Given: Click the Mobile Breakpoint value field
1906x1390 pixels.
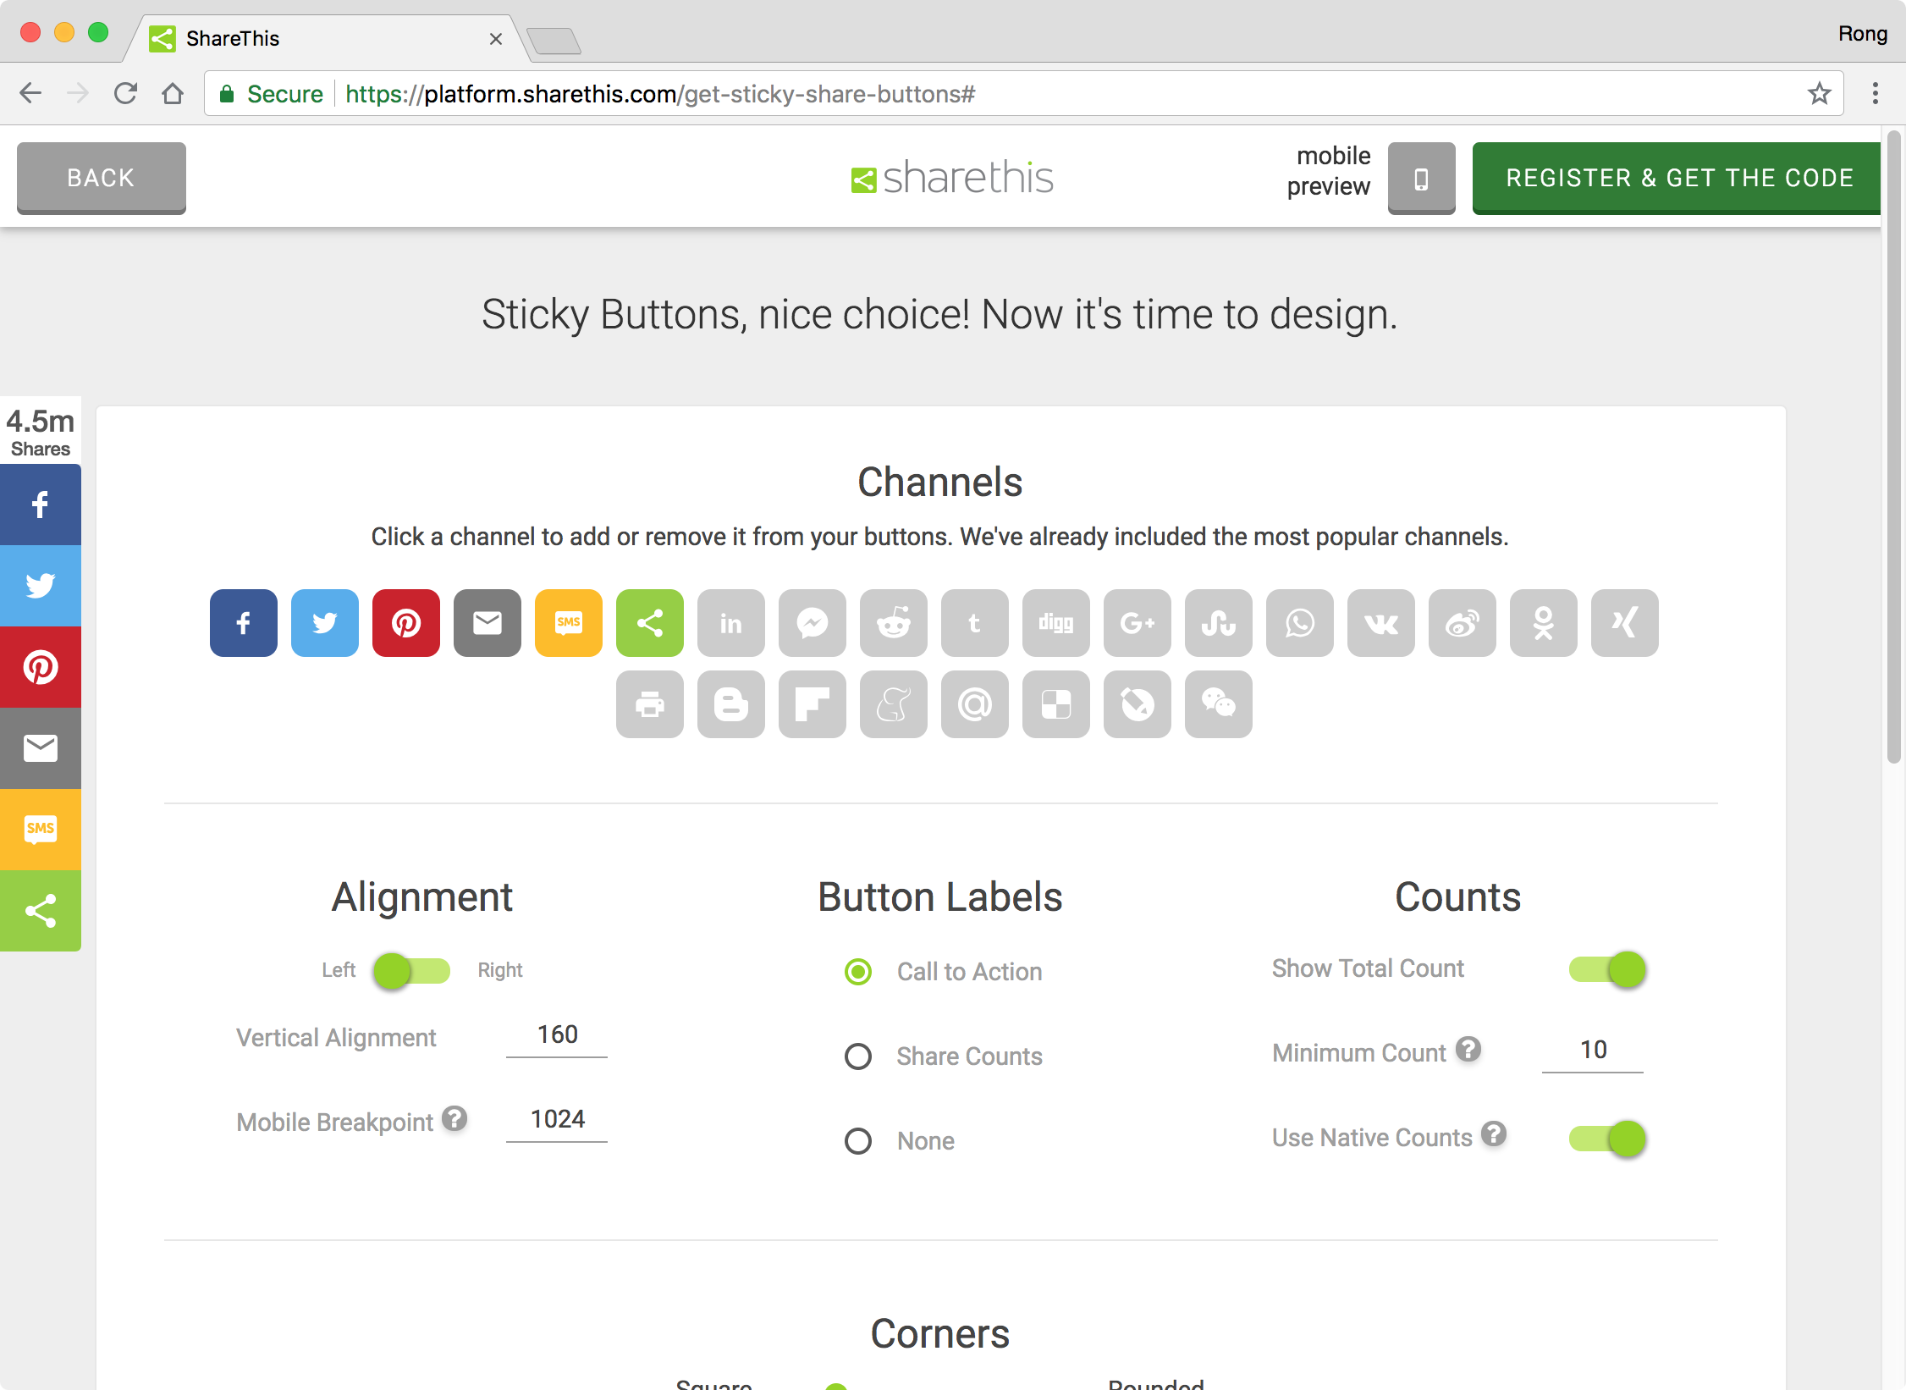Looking at the screenshot, I should coord(557,1121).
